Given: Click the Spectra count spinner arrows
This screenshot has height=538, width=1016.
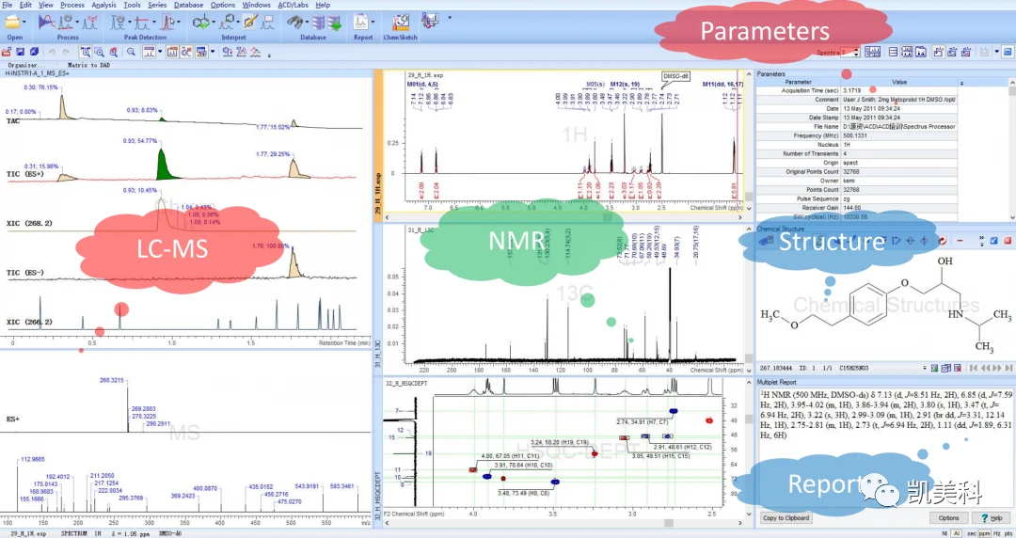Looking at the screenshot, I should pyautogui.click(x=857, y=52).
